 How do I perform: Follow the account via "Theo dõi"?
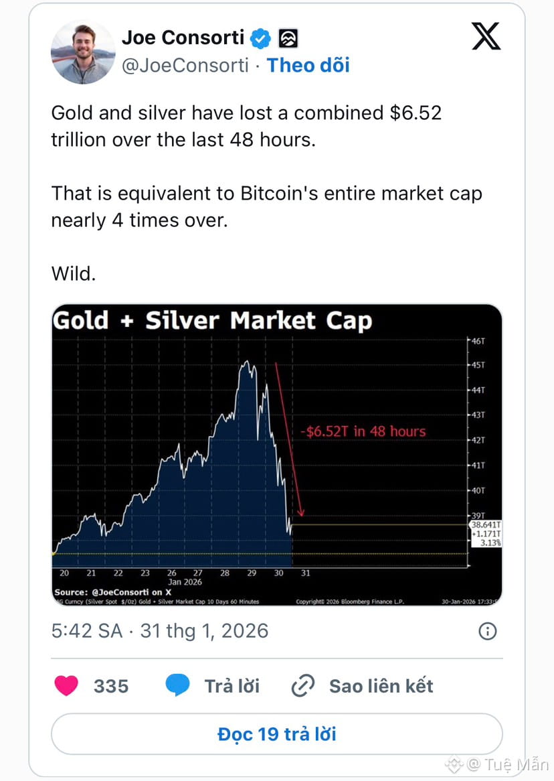tap(308, 65)
